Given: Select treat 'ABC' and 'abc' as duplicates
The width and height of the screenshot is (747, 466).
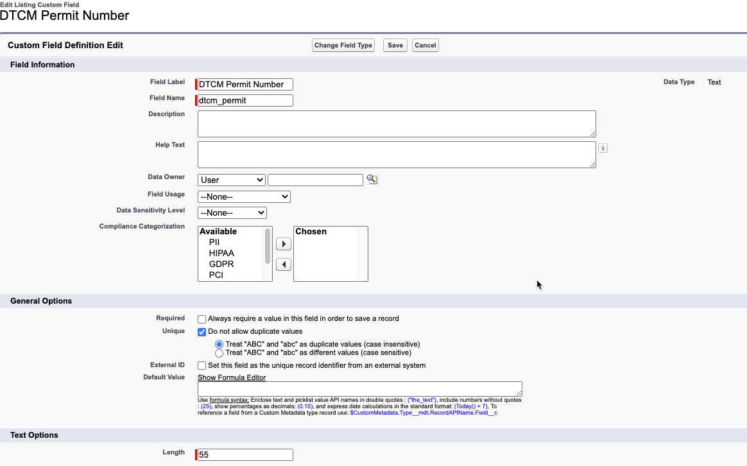Looking at the screenshot, I should coord(219,344).
